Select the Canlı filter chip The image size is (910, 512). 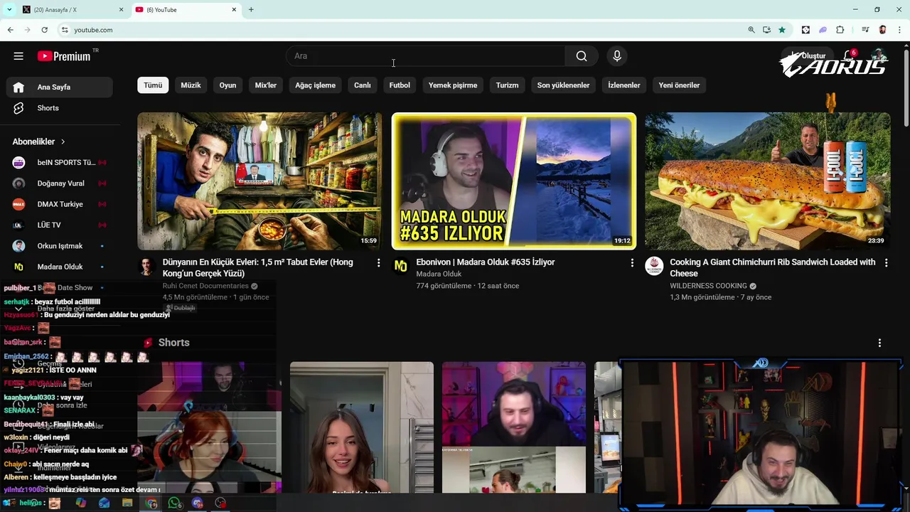[x=363, y=85]
